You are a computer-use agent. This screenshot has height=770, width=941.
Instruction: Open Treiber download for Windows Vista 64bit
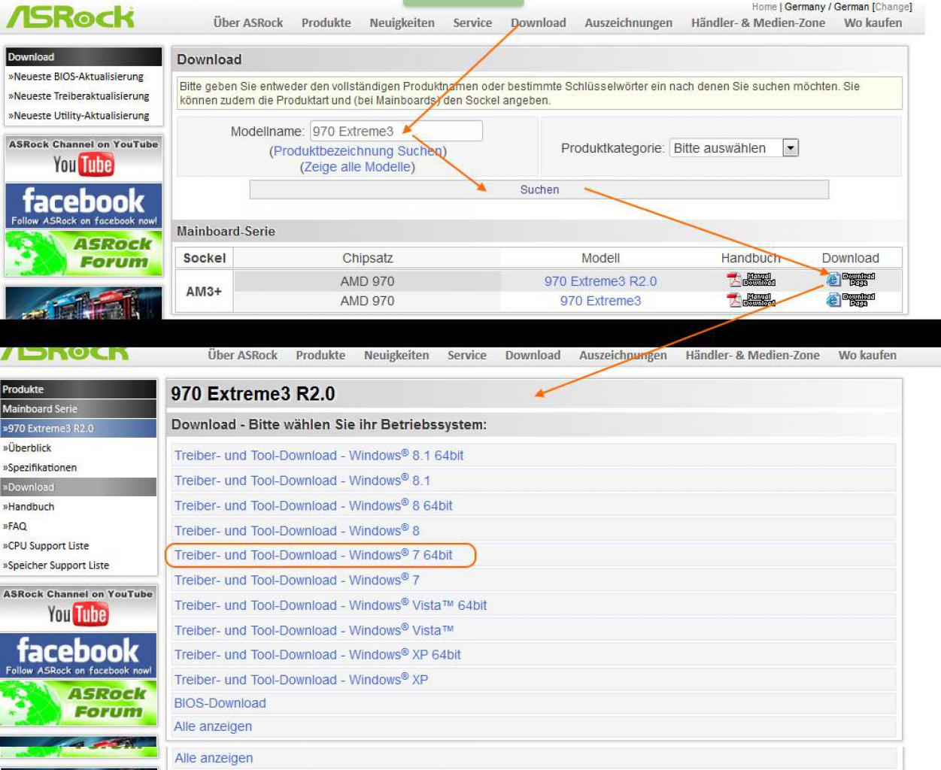click(x=331, y=605)
